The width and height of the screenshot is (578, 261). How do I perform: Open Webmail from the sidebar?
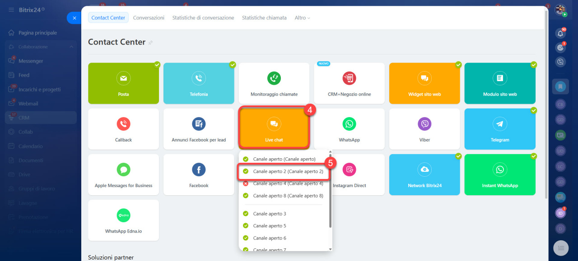coord(28,104)
